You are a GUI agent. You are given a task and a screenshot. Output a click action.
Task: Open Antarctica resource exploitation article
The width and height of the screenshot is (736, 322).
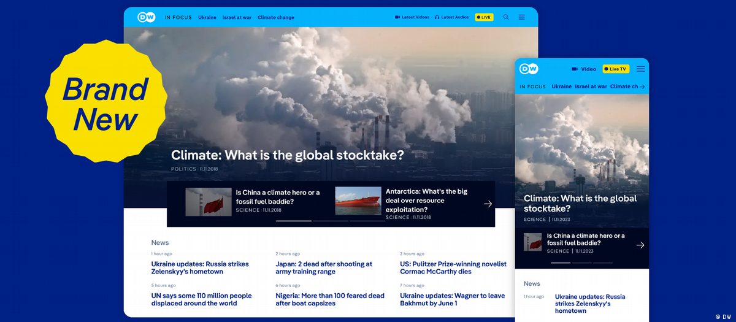click(426, 200)
